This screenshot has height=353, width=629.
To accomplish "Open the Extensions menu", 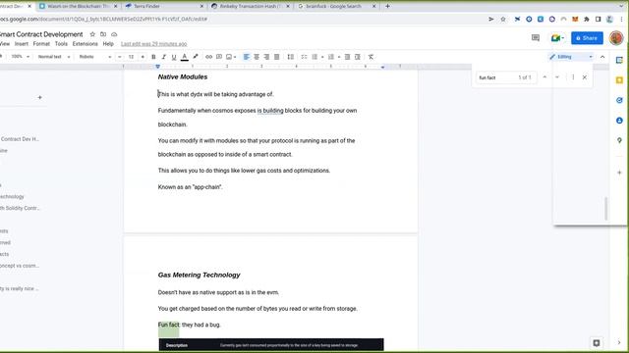I will (x=86, y=43).
